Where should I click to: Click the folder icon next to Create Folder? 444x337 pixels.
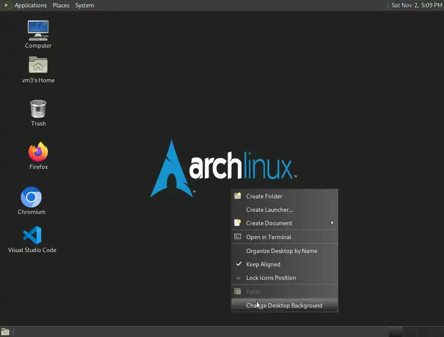(x=238, y=196)
